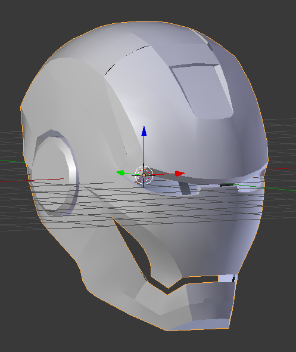The image size is (296, 352).
Task: Select the orange origin dot at gizmo center
Action: tap(144, 175)
